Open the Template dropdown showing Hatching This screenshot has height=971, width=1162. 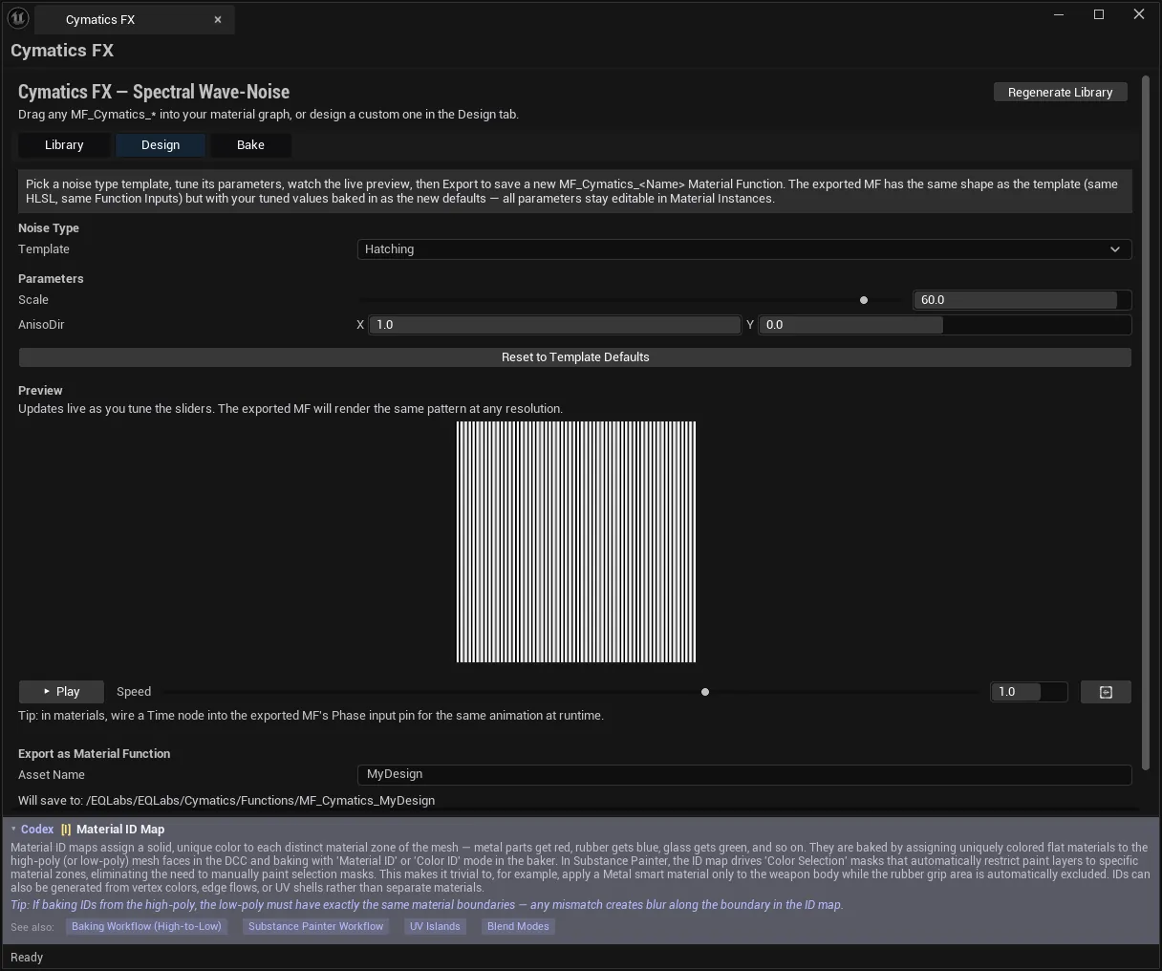pyautogui.click(x=744, y=249)
